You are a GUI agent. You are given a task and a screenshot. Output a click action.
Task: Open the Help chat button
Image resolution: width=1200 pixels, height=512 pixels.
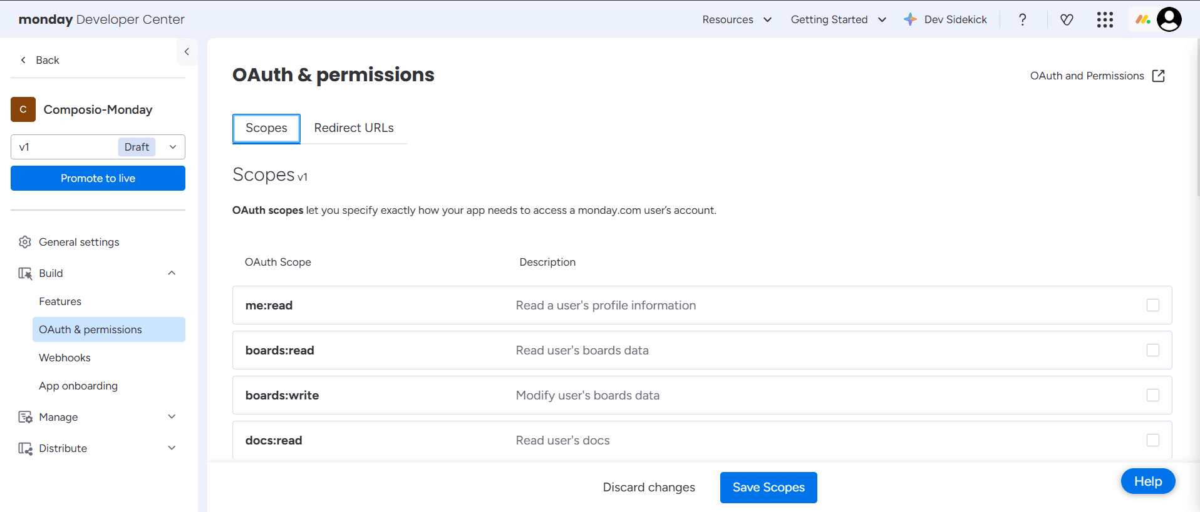click(x=1148, y=481)
